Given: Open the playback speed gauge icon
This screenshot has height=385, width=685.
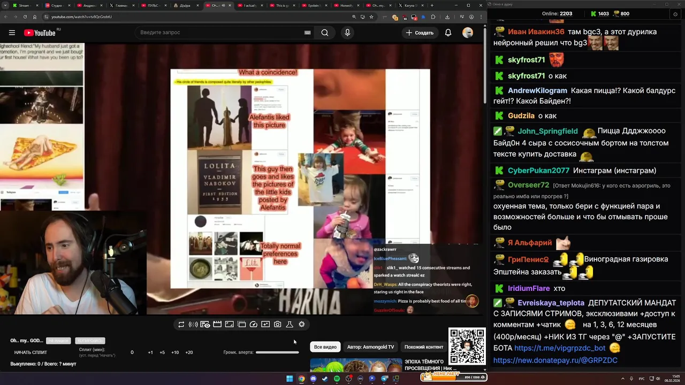Looking at the screenshot, I should [x=254, y=325].
